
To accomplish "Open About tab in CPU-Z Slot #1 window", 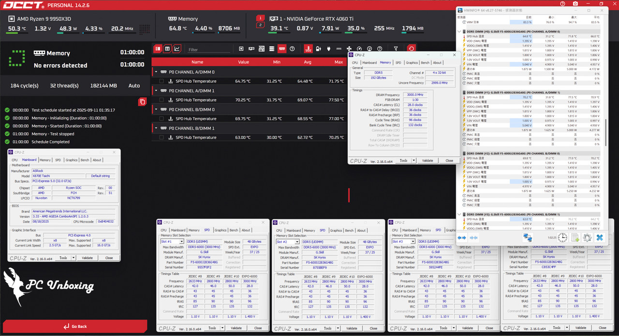I will [246, 230].
